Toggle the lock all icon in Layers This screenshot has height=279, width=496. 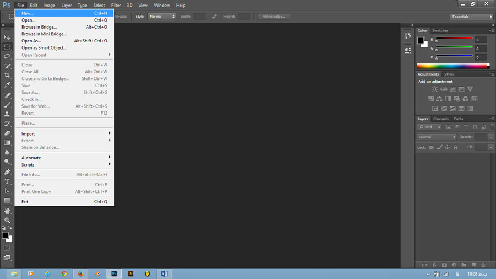click(x=455, y=147)
